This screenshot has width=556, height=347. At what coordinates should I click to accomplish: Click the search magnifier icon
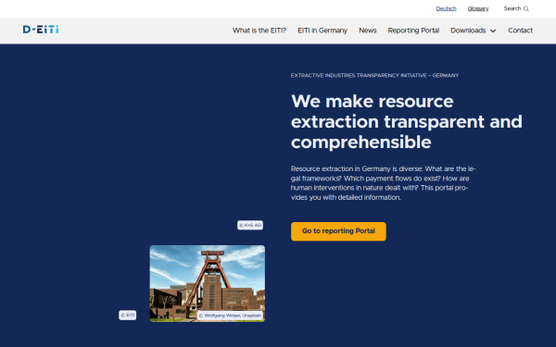(x=526, y=9)
